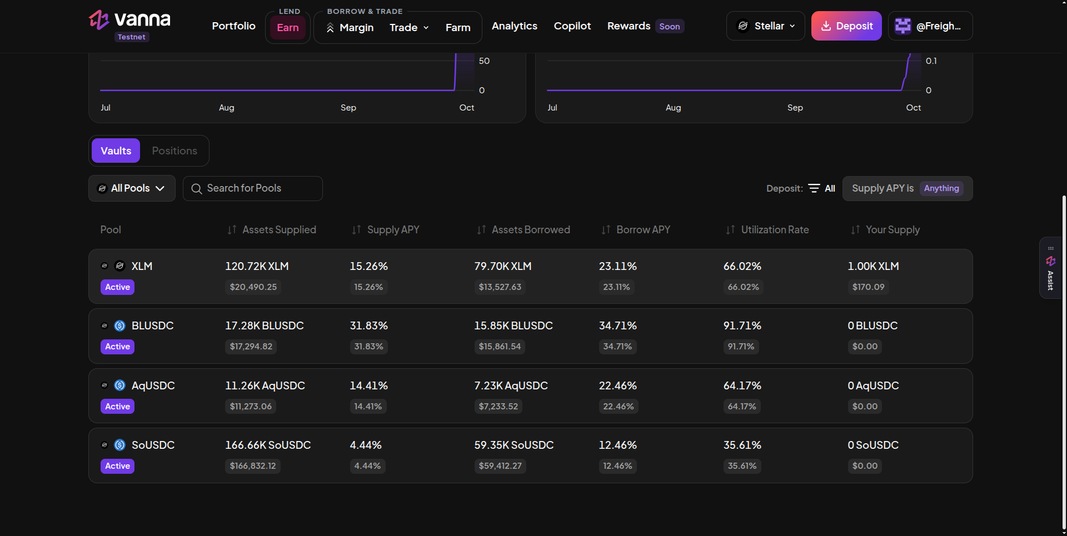Image resolution: width=1067 pixels, height=536 pixels.
Task: Click BLUSDC supply APY 31.83%
Action: coord(368,326)
